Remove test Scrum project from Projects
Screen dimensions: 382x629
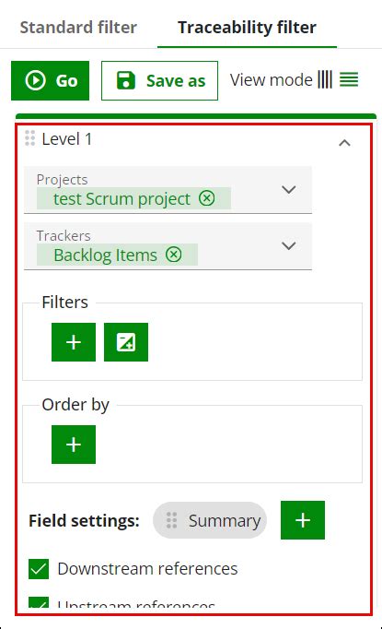point(207,198)
